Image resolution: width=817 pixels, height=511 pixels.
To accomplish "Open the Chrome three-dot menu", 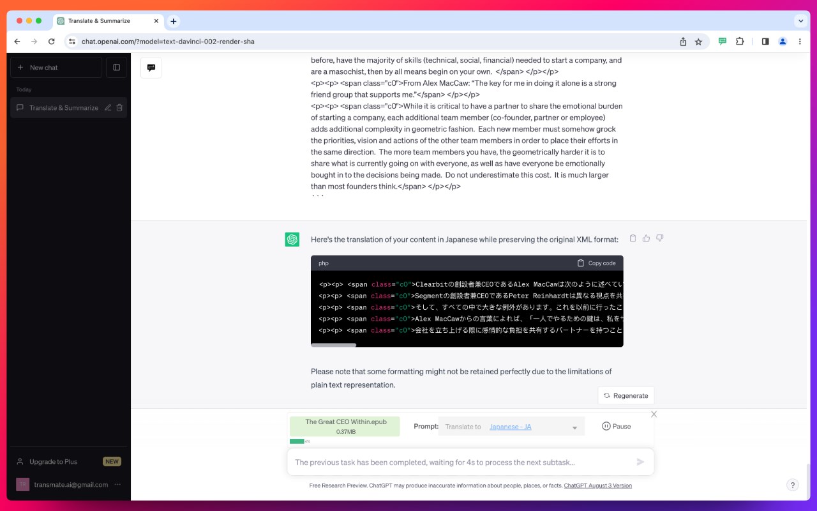I will 800,42.
